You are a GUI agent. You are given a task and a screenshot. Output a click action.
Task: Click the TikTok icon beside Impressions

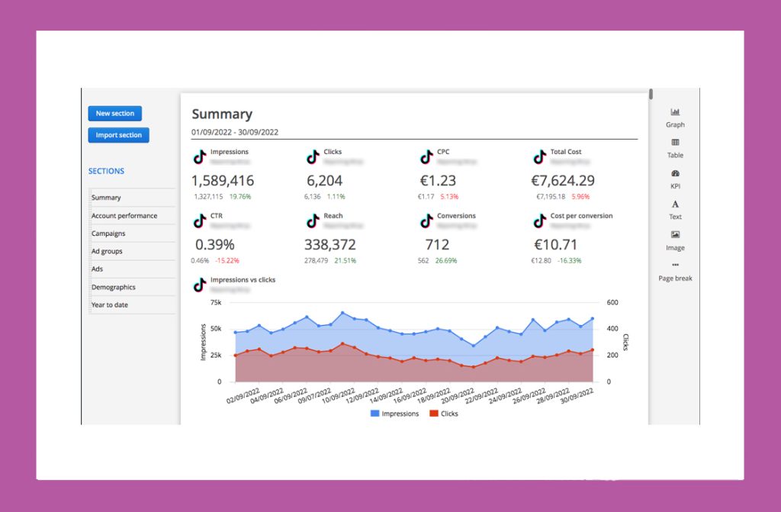click(x=199, y=156)
